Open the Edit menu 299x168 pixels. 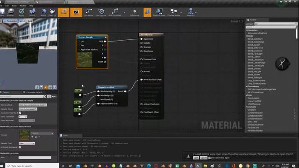(7, 6)
